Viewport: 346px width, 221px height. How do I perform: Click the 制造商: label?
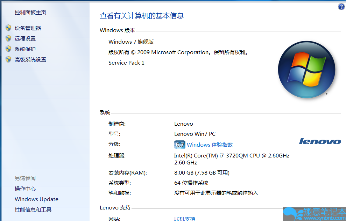click(x=117, y=124)
